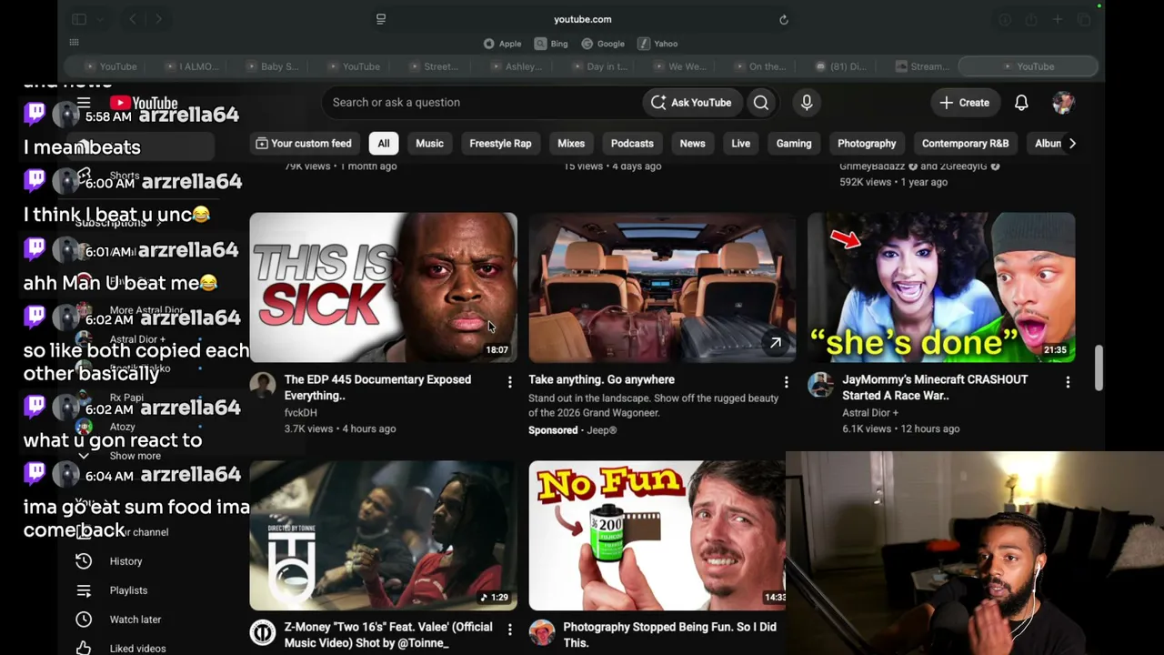Screen dimensions: 1164x655
Task: Open Liked videos in the sidebar
Action: tap(137, 649)
